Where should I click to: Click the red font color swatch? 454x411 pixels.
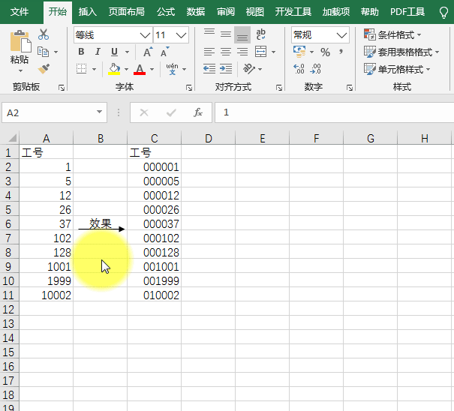pos(139,69)
